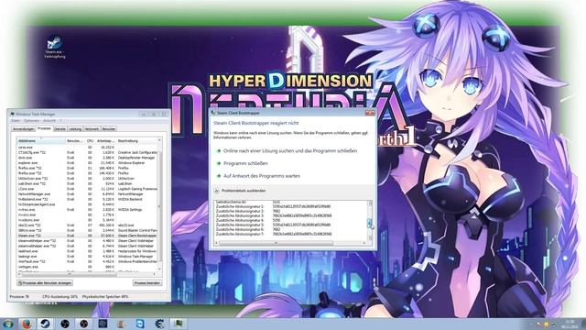Click problem details scrollbar down arrow
The height and width of the screenshot is (330, 586).
pos(370,237)
